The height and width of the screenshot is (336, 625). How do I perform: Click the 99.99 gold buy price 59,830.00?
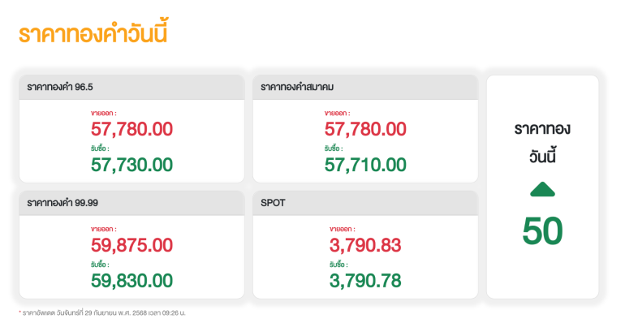point(131,281)
